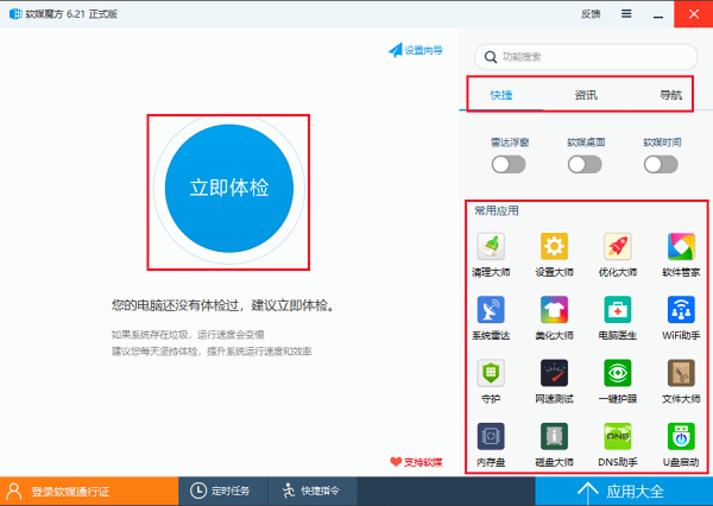Open 电脑医生 medical kit icon
The height and width of the screenshot is (506, 713).
pyautogui.click(x=618, y=309)
